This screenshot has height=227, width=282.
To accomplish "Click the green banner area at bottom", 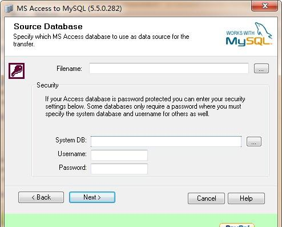I will (x=141, y=220).
